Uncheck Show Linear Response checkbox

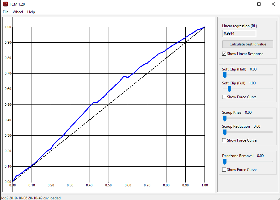tap(224, 54)
